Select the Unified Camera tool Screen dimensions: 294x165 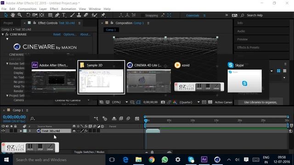(x=35, y=15)
